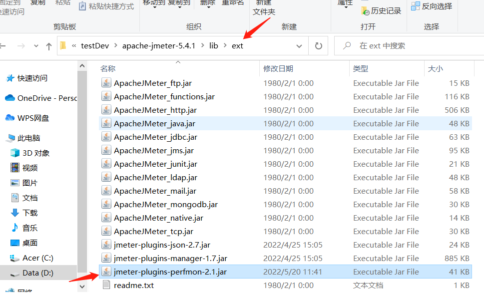Click the jar icon of ApacheJMeter_mail.jar
Screen dimensions: 484x294
(106, 191)
